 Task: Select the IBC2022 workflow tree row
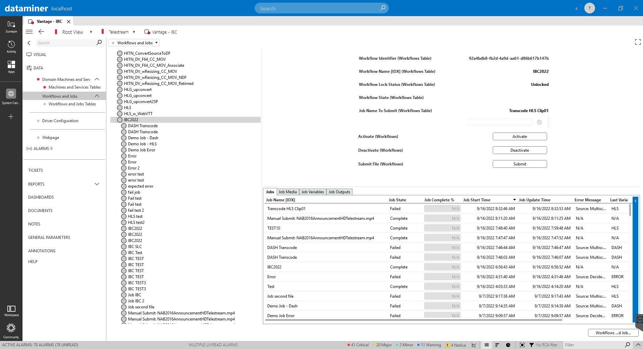tap(185, 120)
